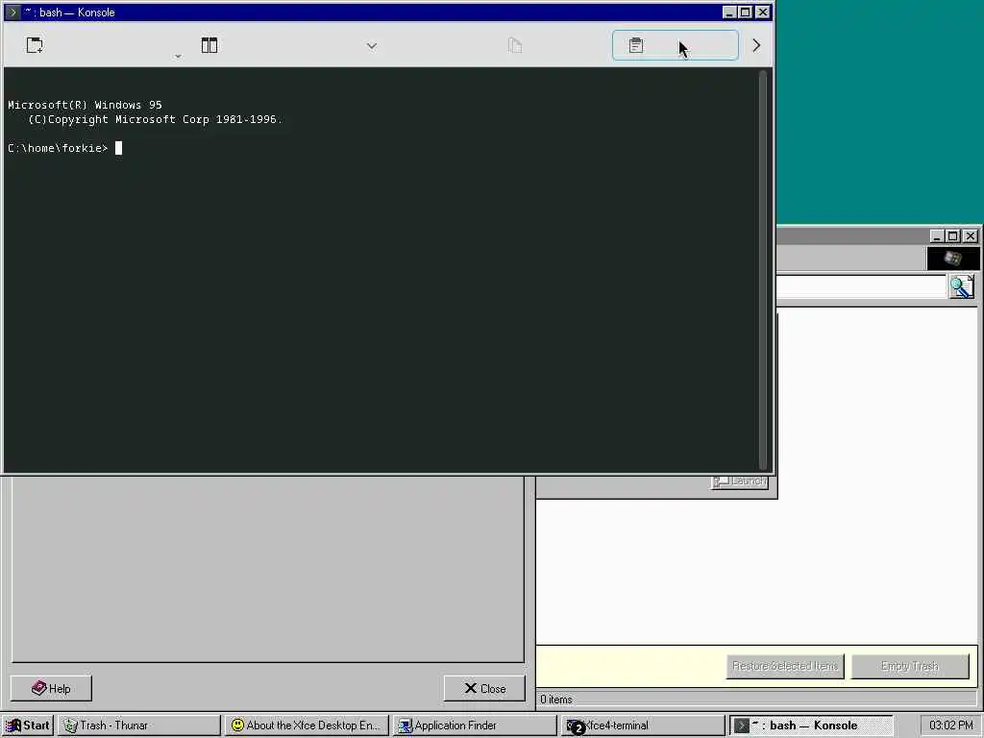Click the dark thumbnail icon in Thunar toolbar

pos(952,258)
